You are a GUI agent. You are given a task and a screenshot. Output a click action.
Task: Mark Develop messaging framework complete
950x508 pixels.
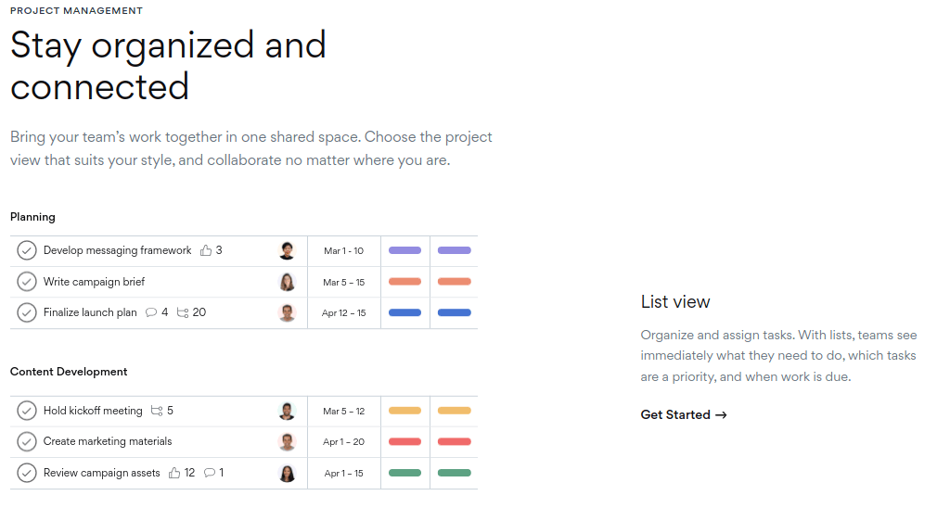[27, 250]
